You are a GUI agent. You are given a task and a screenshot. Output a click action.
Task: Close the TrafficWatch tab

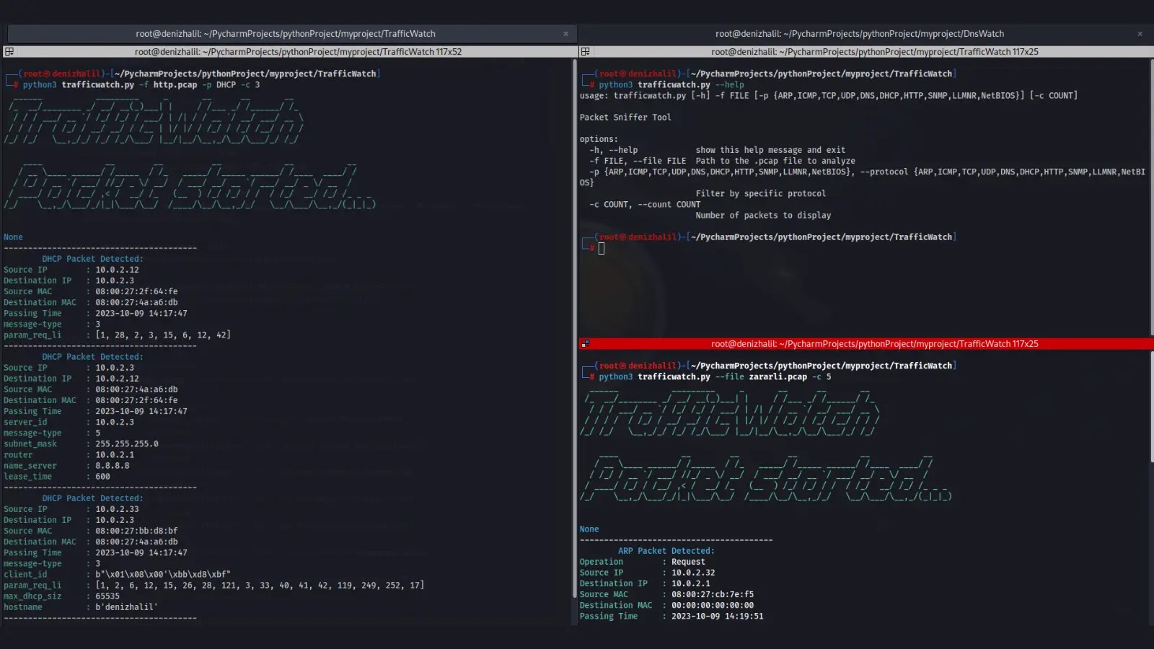point(565,34)
